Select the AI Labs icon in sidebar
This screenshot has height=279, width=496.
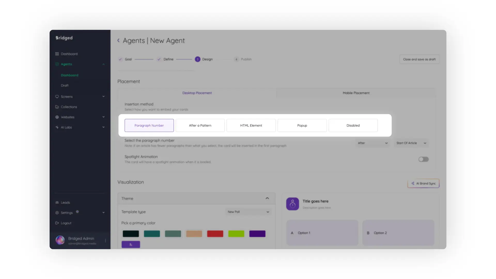(57, 127)
